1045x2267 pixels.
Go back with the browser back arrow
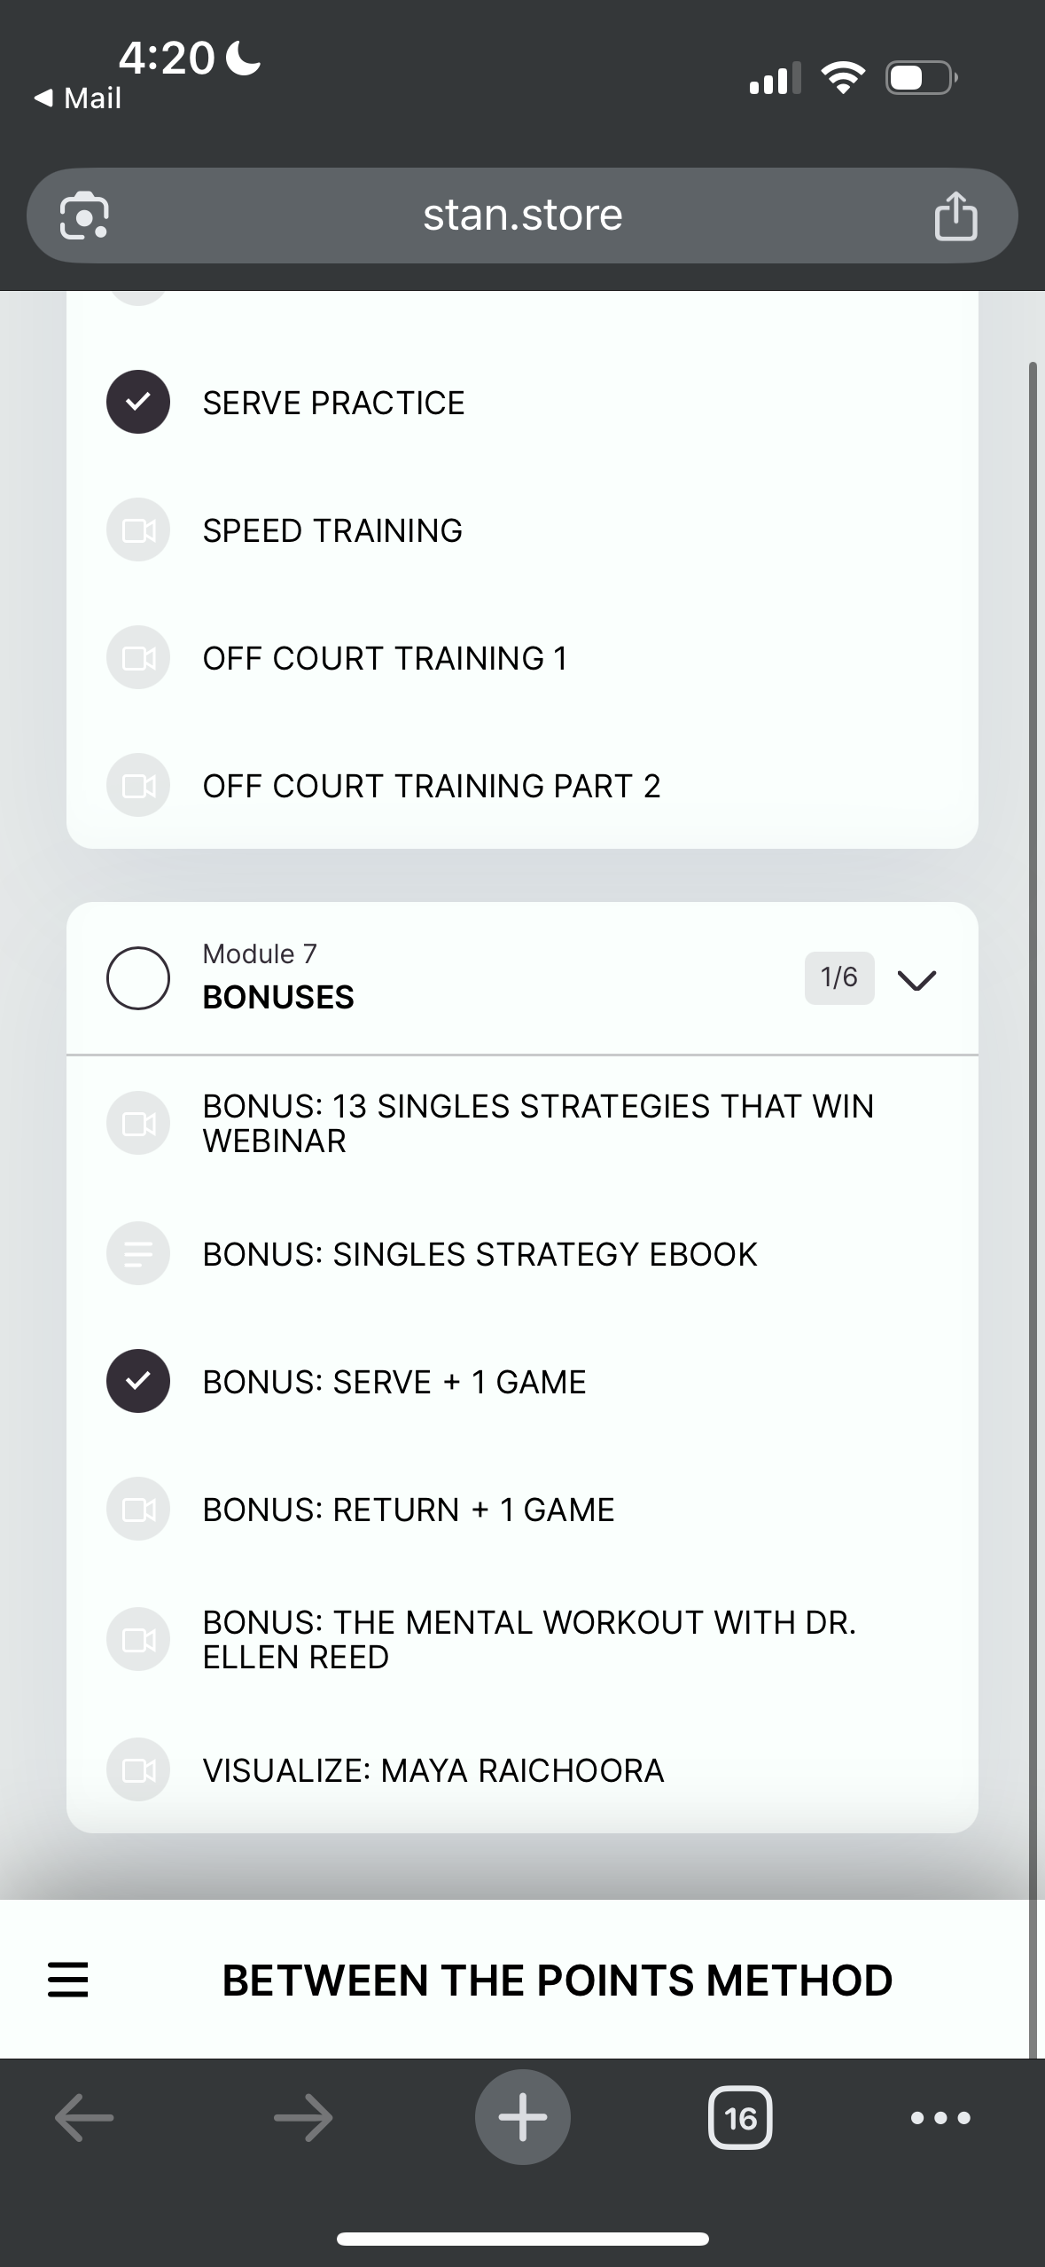tap(84, 2118)
